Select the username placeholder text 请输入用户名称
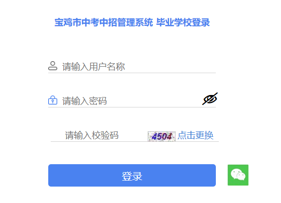Image resolution: width=281 pixels, height=203 pixels. point(94,67)
